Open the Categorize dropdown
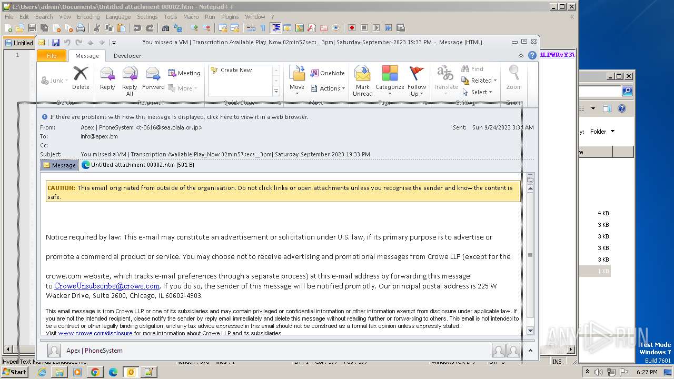The height and width of the screenshot is (379, 674). [x=390, y=81]
